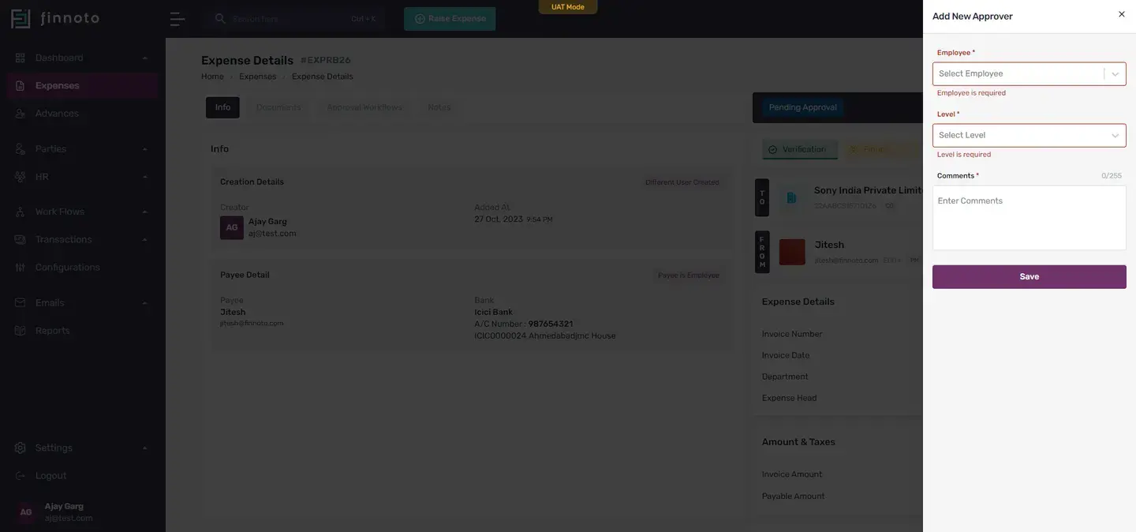Click the Verification check icon

772,150
